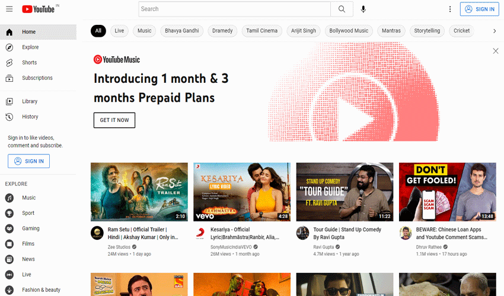
Task: Select the Dramedy filter chip
Action: coord(222,31)
